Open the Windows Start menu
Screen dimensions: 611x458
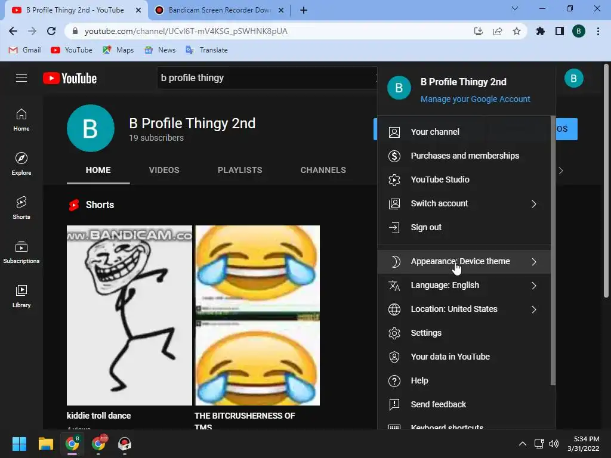coord(19,444)
